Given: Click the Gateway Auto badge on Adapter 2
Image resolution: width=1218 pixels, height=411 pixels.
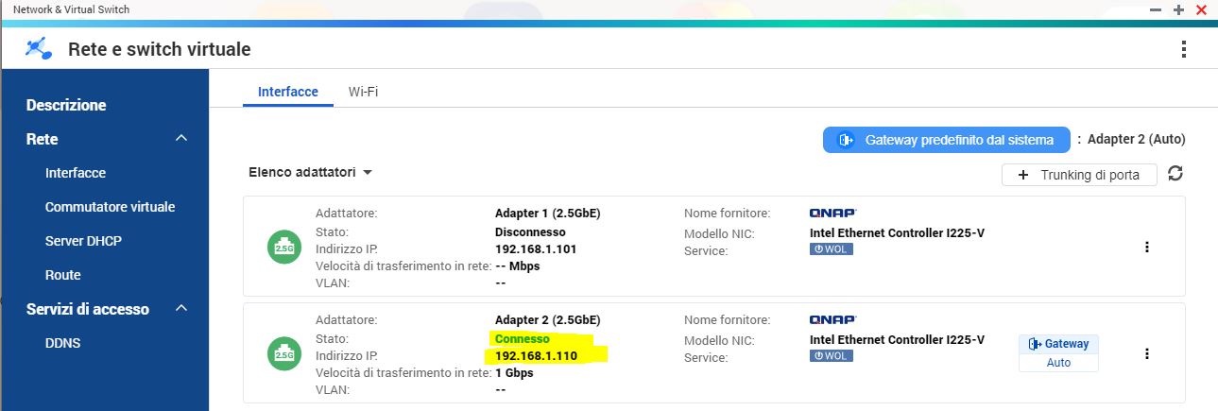Looking at the screenshot, I should tap(1058, 352).
